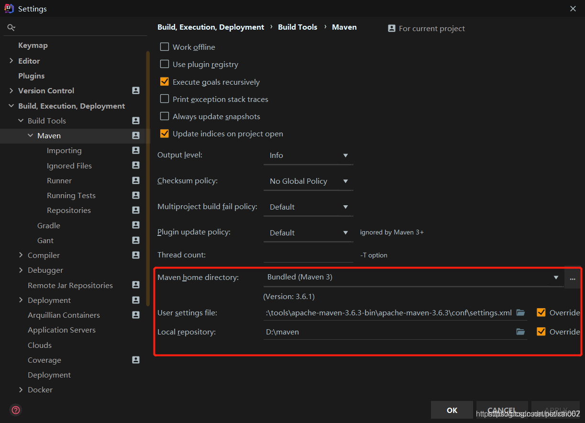Toggle Override for User settings file
The image size is (585, 423).
pos(541,312)
